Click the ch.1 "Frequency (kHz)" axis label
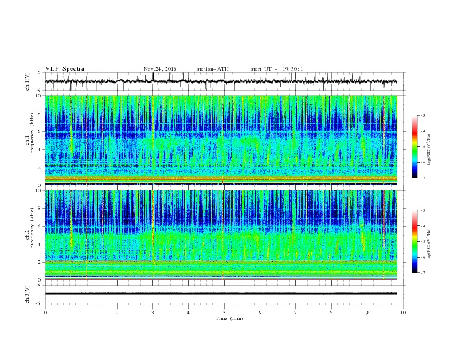Viewport: 454px width, 351px height. [32, 133]
